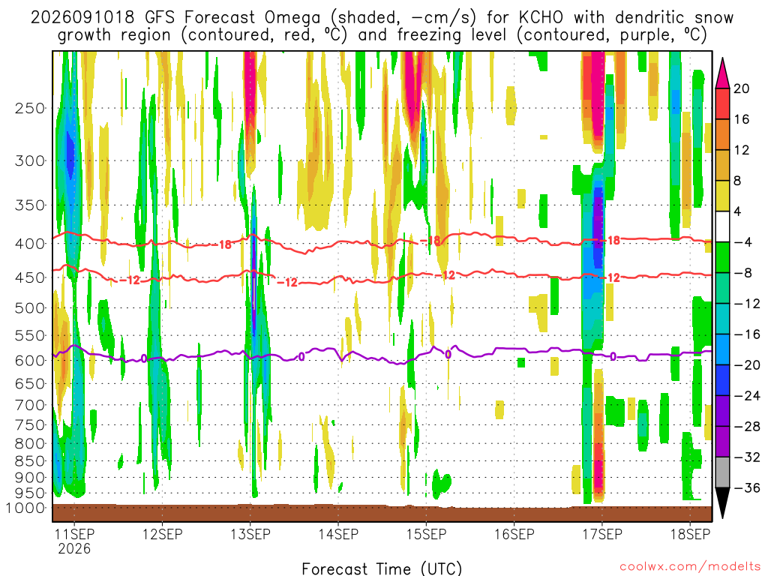Select the 17SEP tick label

[x=602, y=534]
